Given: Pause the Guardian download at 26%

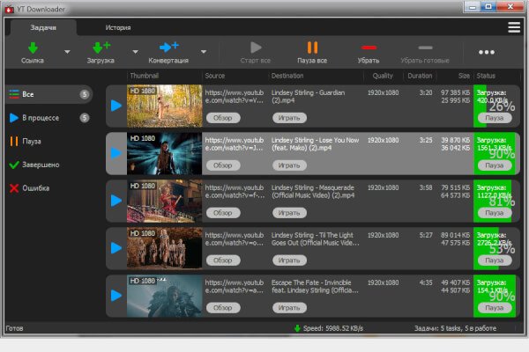Looking at the screenshot, I should (495, 118).
